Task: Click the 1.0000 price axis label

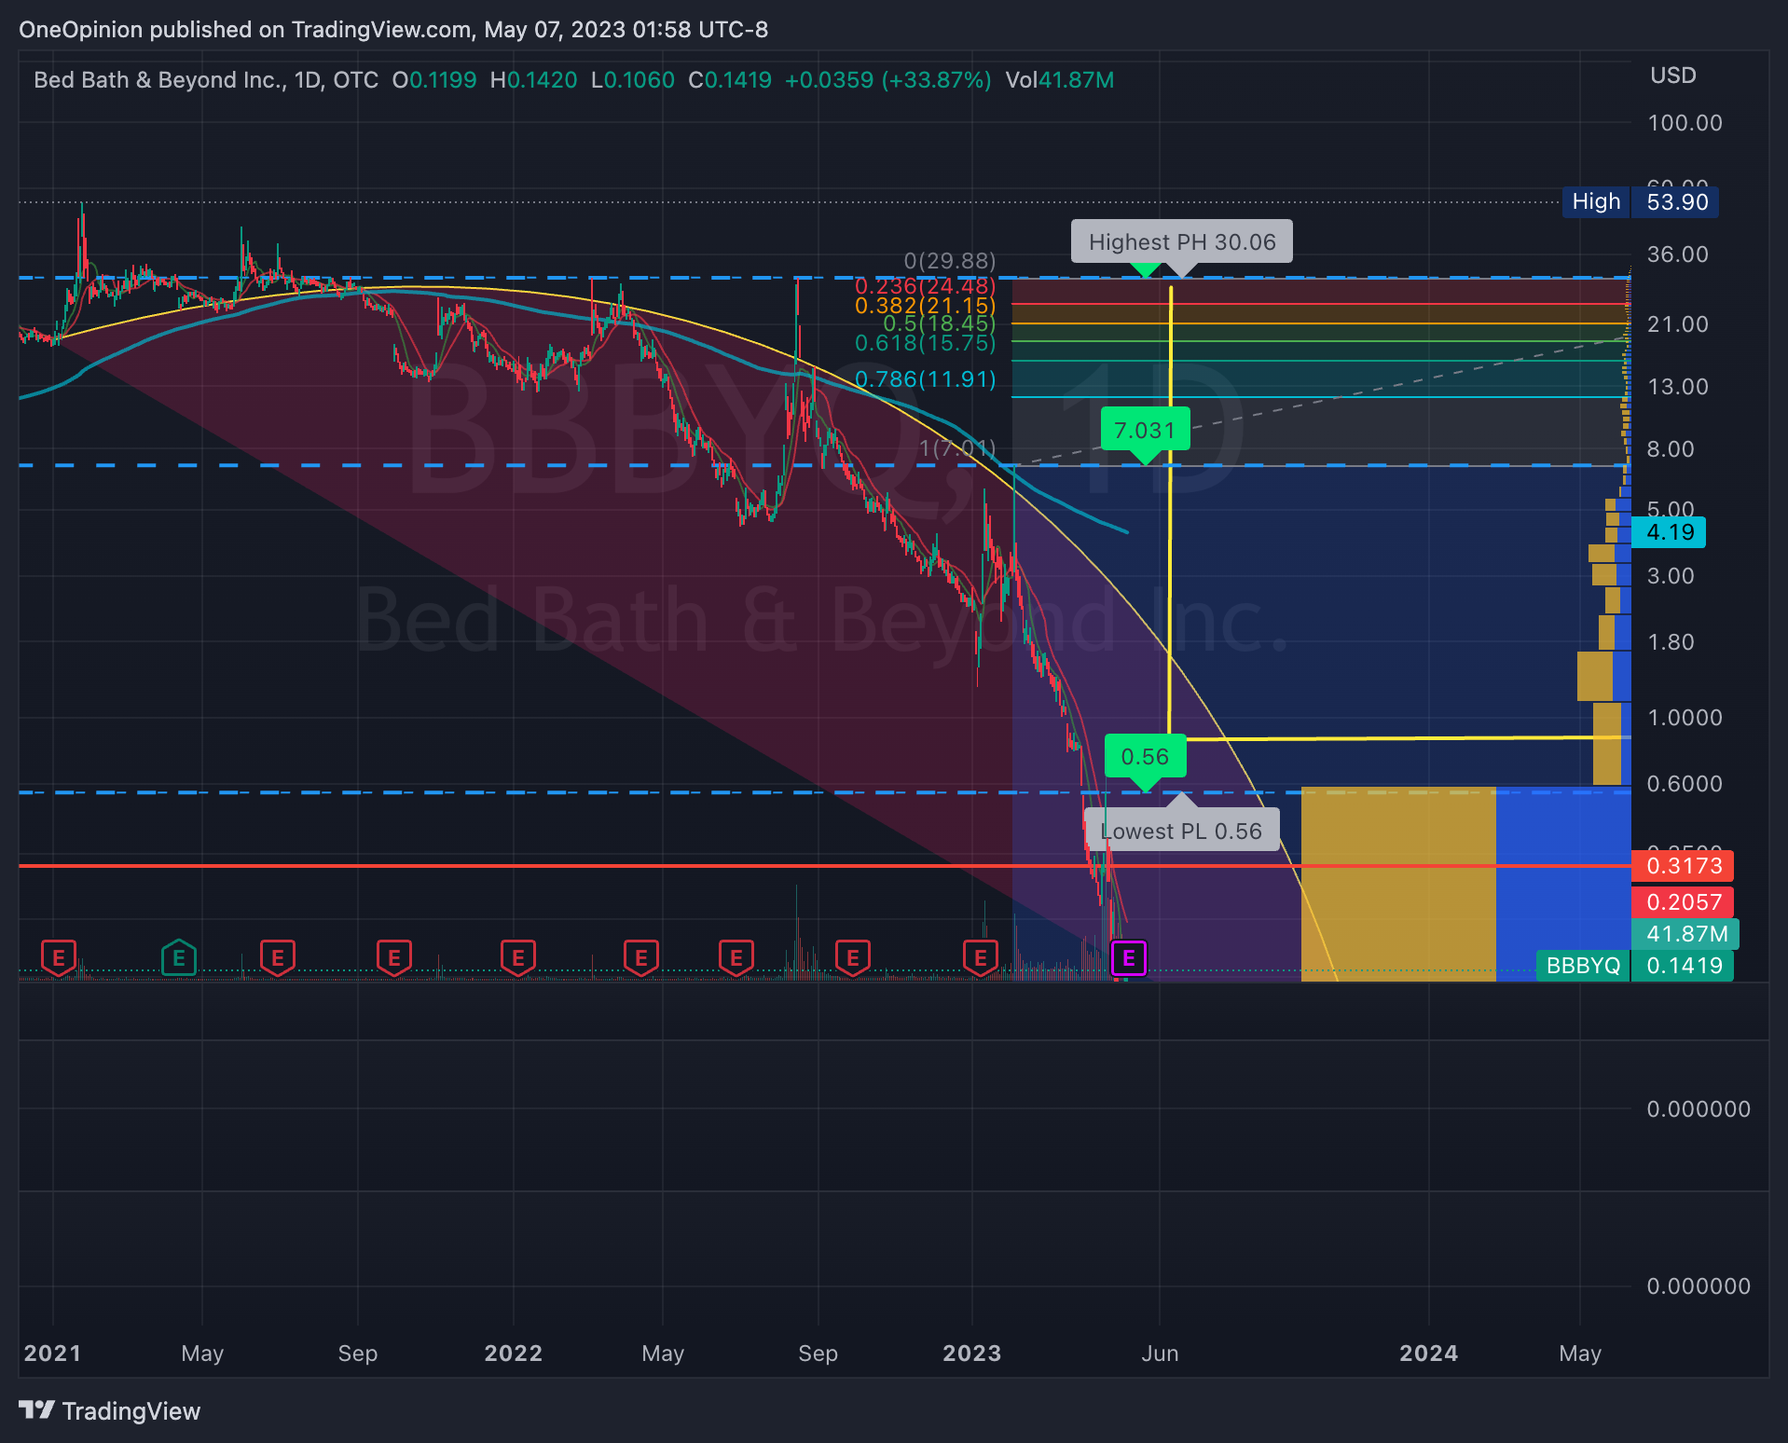Action: click(1685, 718)
